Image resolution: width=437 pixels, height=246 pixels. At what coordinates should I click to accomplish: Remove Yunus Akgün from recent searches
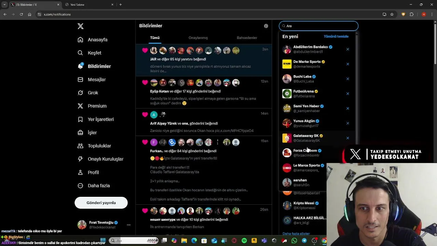click(348, 123)
